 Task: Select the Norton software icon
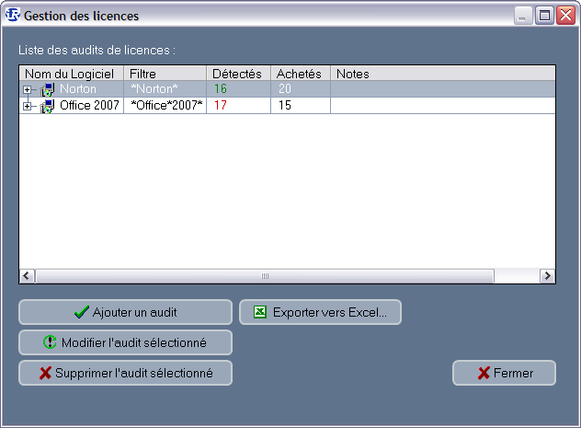pyautogui.click(x=48, y=89)
